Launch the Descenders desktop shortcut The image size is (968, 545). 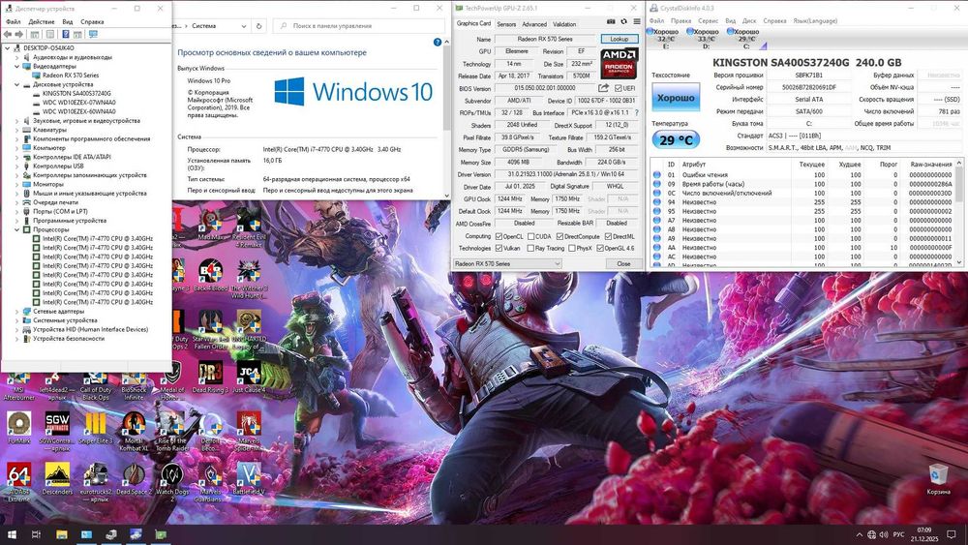[57, 478]
